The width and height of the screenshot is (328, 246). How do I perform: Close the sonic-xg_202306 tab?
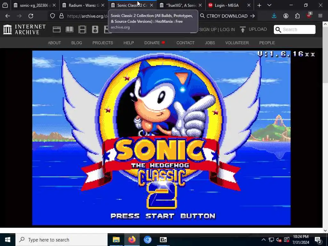tap(54, 5)
